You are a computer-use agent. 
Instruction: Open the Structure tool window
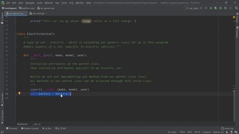click(x=2, y=117)
